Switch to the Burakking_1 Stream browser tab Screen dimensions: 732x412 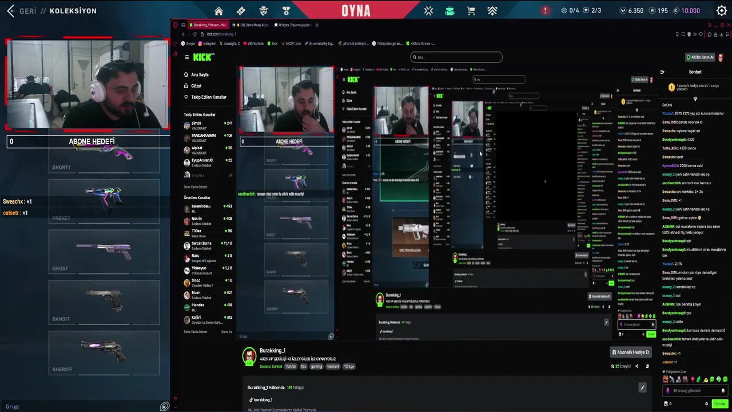point(208,25)
